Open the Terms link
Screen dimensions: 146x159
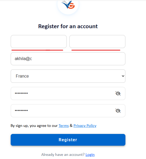64,126
